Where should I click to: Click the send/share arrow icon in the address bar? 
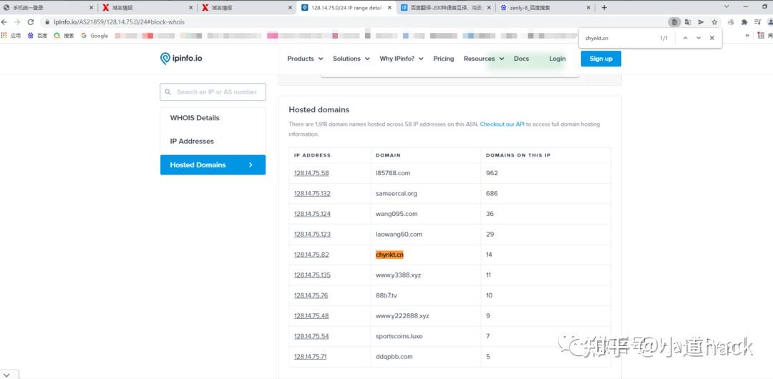[701, 22]
